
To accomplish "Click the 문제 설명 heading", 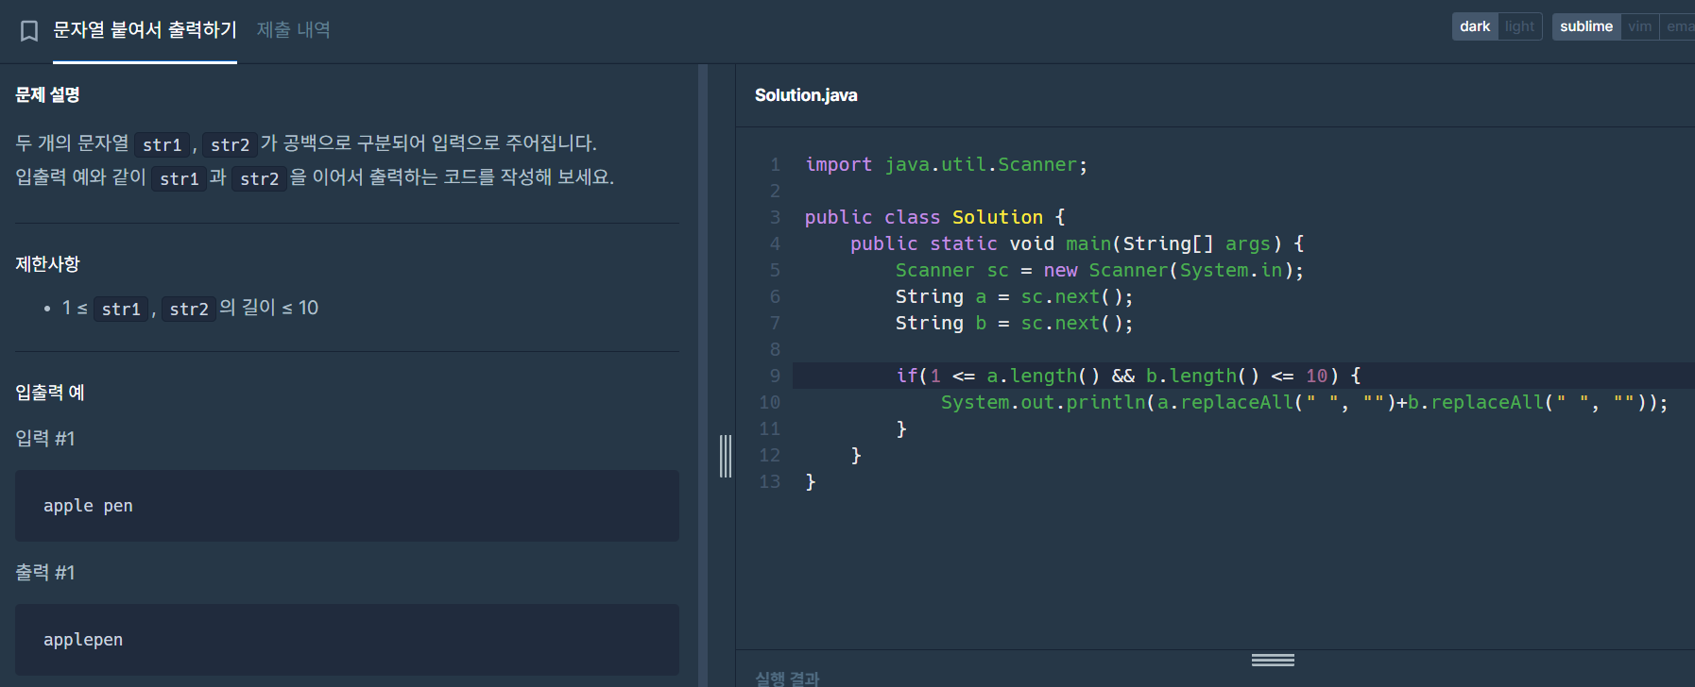I will (x=47, y=94).
